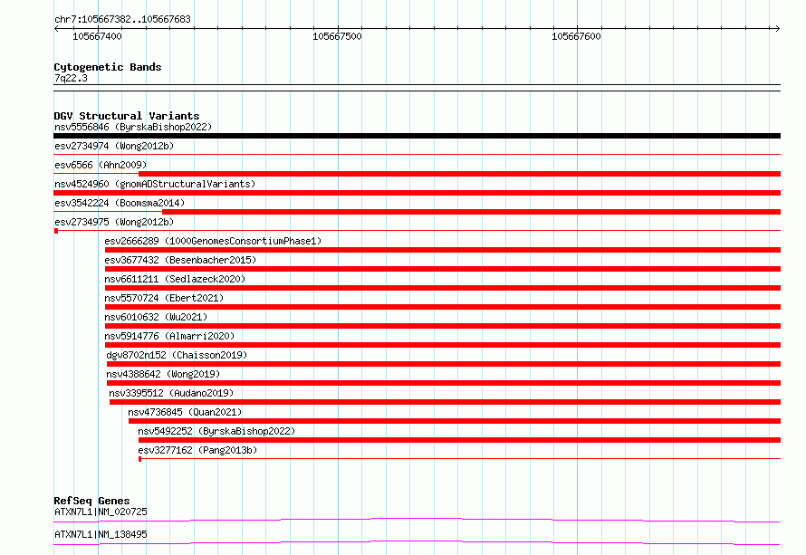
Task: Click the small red esv2734975 start marker
Action: pos(56,231)
